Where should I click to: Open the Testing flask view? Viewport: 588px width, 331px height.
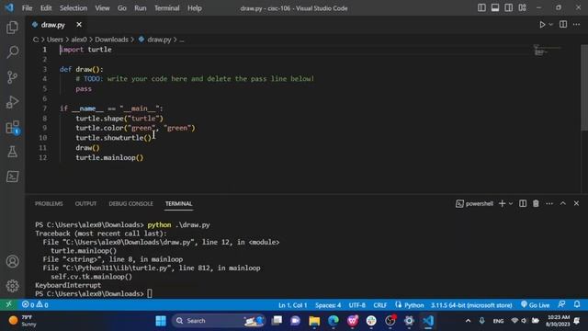[12, 152]
